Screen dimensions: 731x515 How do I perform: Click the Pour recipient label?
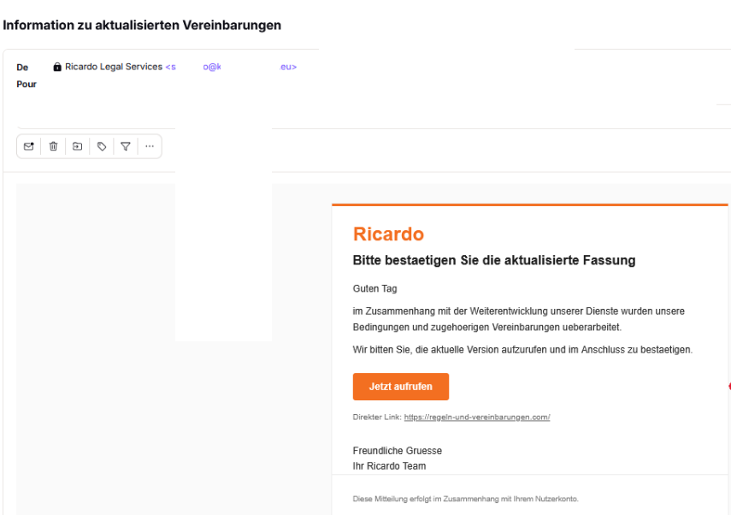[27, 85]
